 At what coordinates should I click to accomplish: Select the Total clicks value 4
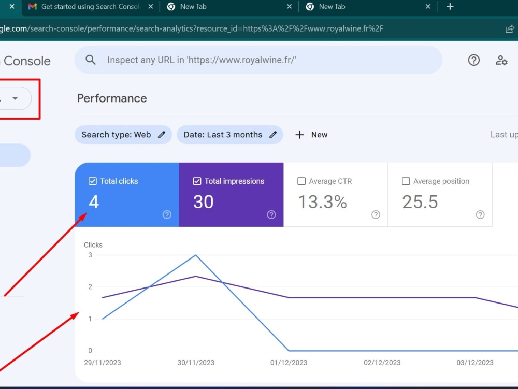tap(94, 202)
